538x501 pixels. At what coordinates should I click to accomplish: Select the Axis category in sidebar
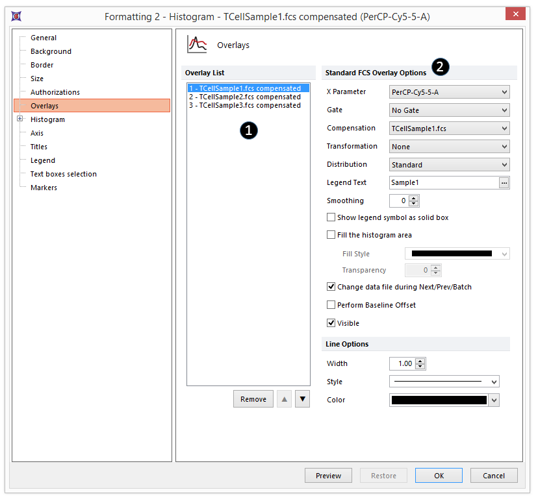pos(37,133)
